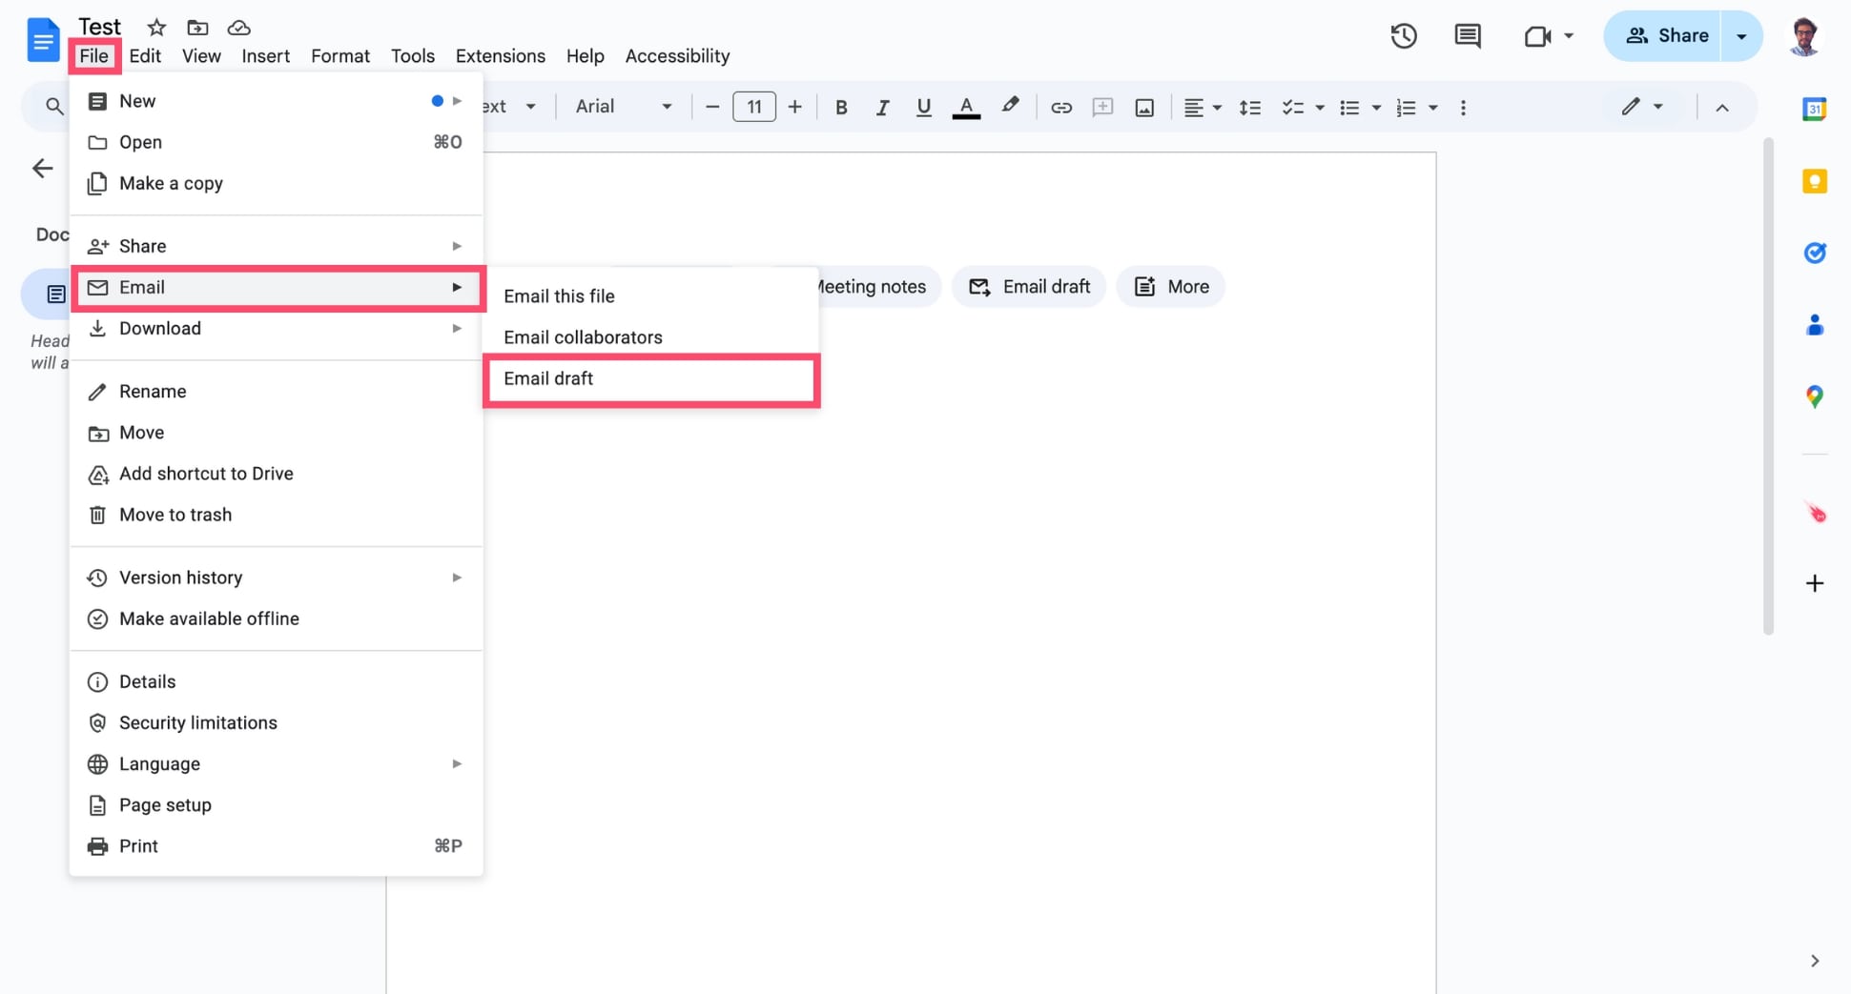Screen dimensions: 1851x994
Task: Open the text color picker
Action: pyautogui.click(x=966, y=107)
